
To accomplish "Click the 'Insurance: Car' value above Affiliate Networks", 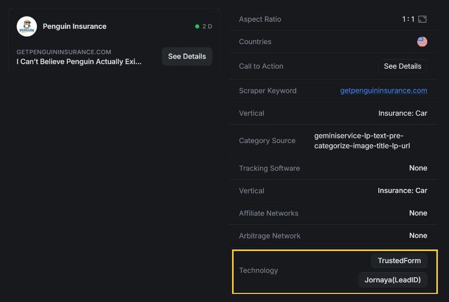I will click(x=402, y=191).
